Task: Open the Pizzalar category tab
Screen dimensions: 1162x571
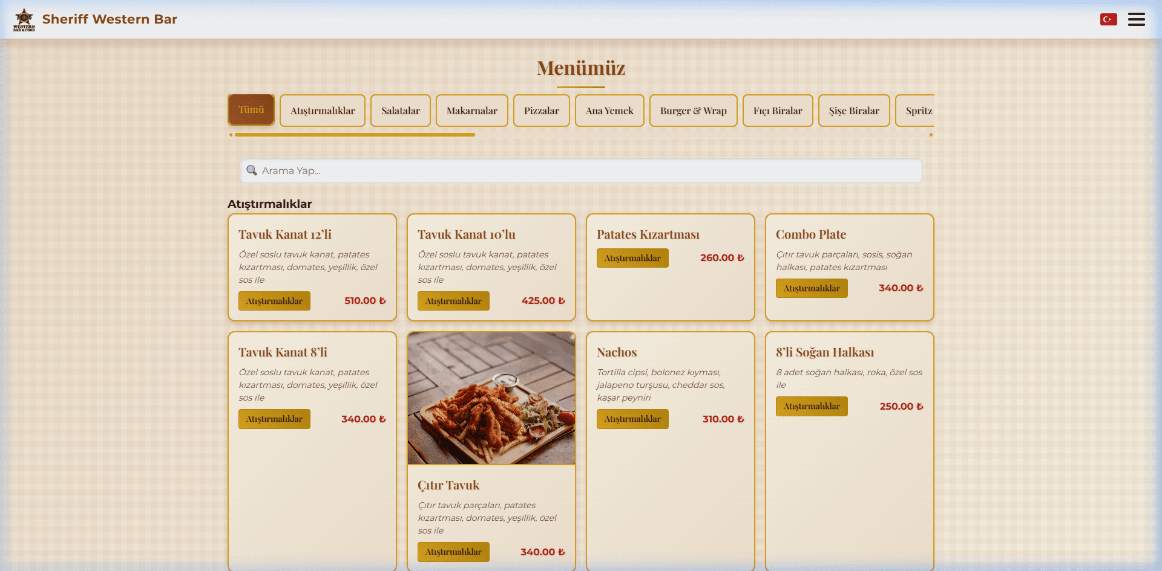Action: tap(541, 111)
